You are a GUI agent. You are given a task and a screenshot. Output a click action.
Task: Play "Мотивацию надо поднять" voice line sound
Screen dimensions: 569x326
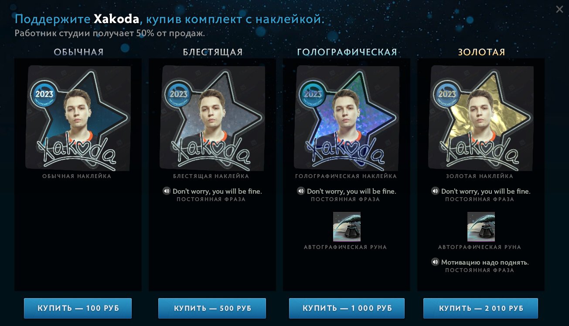pos(435,262)
